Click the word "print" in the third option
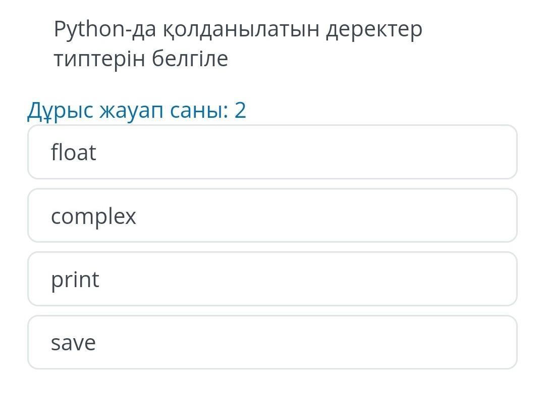Screen dimensions: 545x413 tap(75, 280)
